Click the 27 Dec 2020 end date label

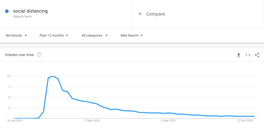click(245, 120)
